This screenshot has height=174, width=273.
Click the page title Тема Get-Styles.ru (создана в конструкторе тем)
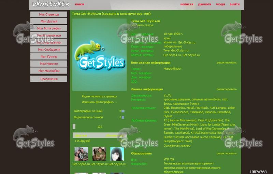[111, 14]
